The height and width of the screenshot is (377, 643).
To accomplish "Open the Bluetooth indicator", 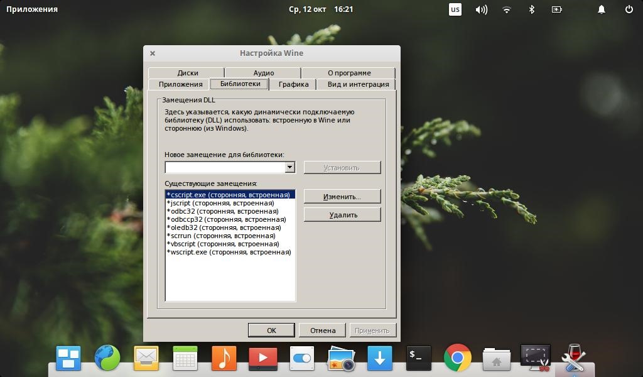I will click(532, 9).
